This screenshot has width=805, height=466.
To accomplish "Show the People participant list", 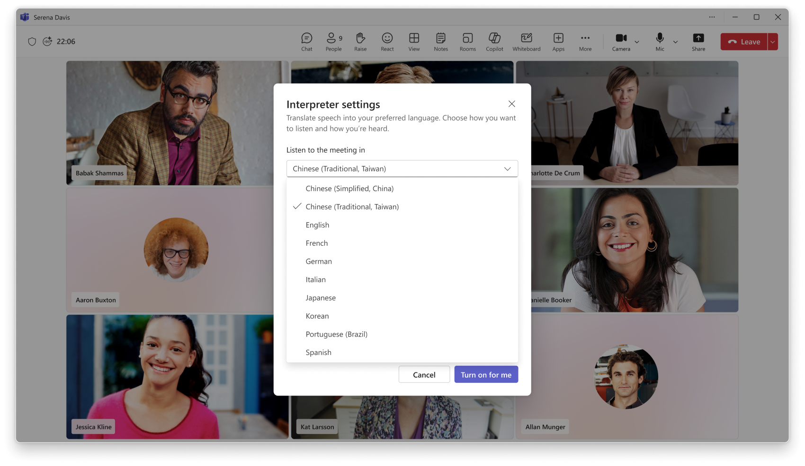I will (x=333, y=42).
